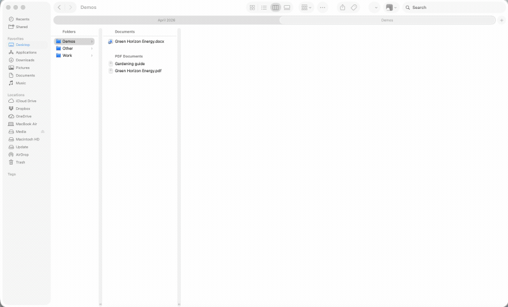Screen dimensions: 508x307
Task: Select the Demos tab
Action: tap(387, 20)
